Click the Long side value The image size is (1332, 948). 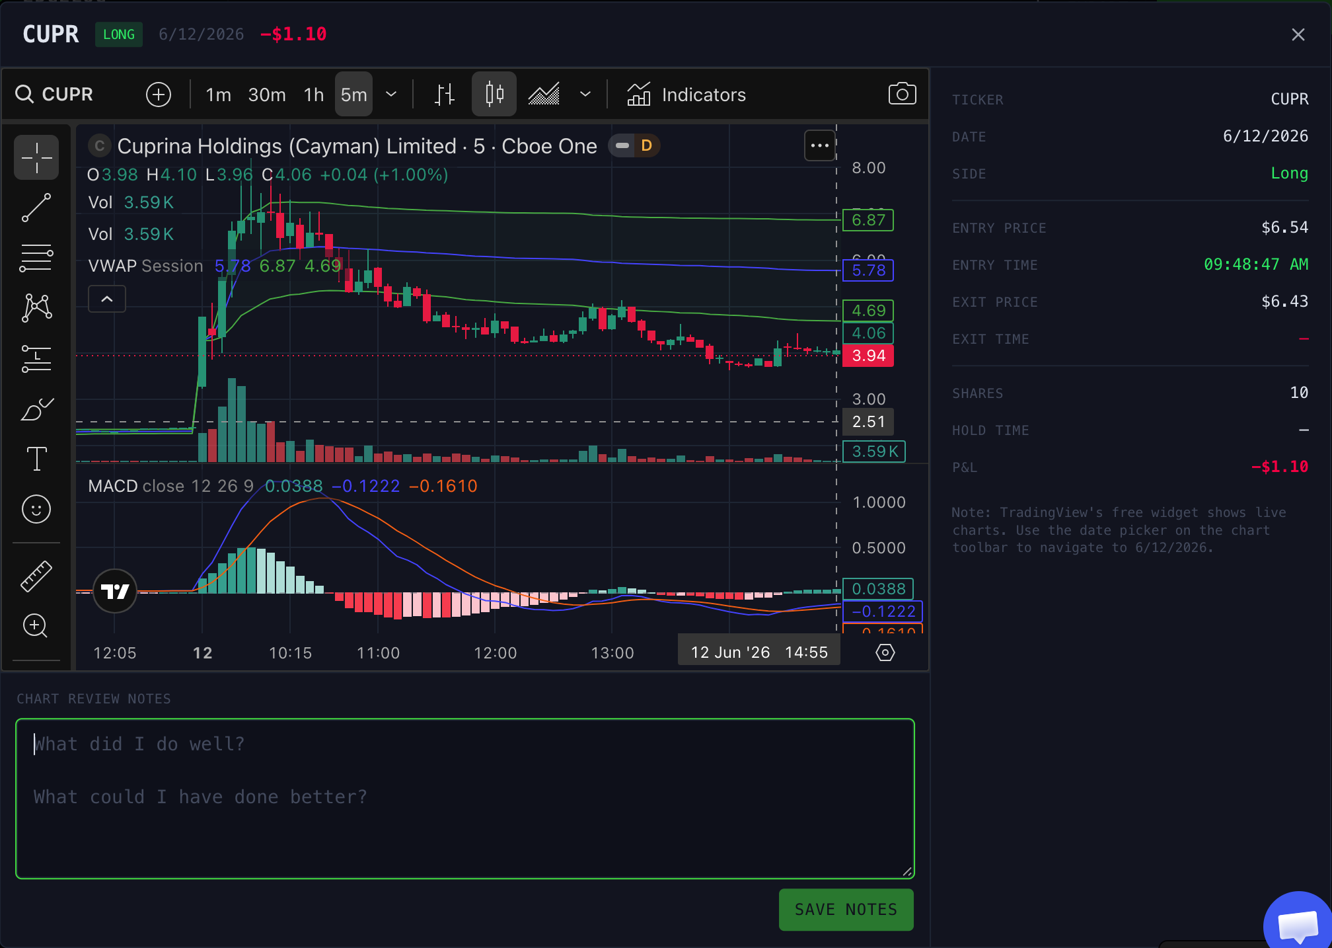click(x=1290, y=173)
